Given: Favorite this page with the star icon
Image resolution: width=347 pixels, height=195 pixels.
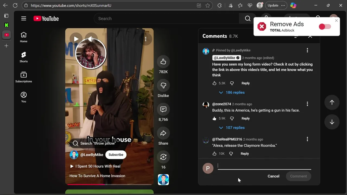Looking at the screenshot, I should click(x=208, y=5).
